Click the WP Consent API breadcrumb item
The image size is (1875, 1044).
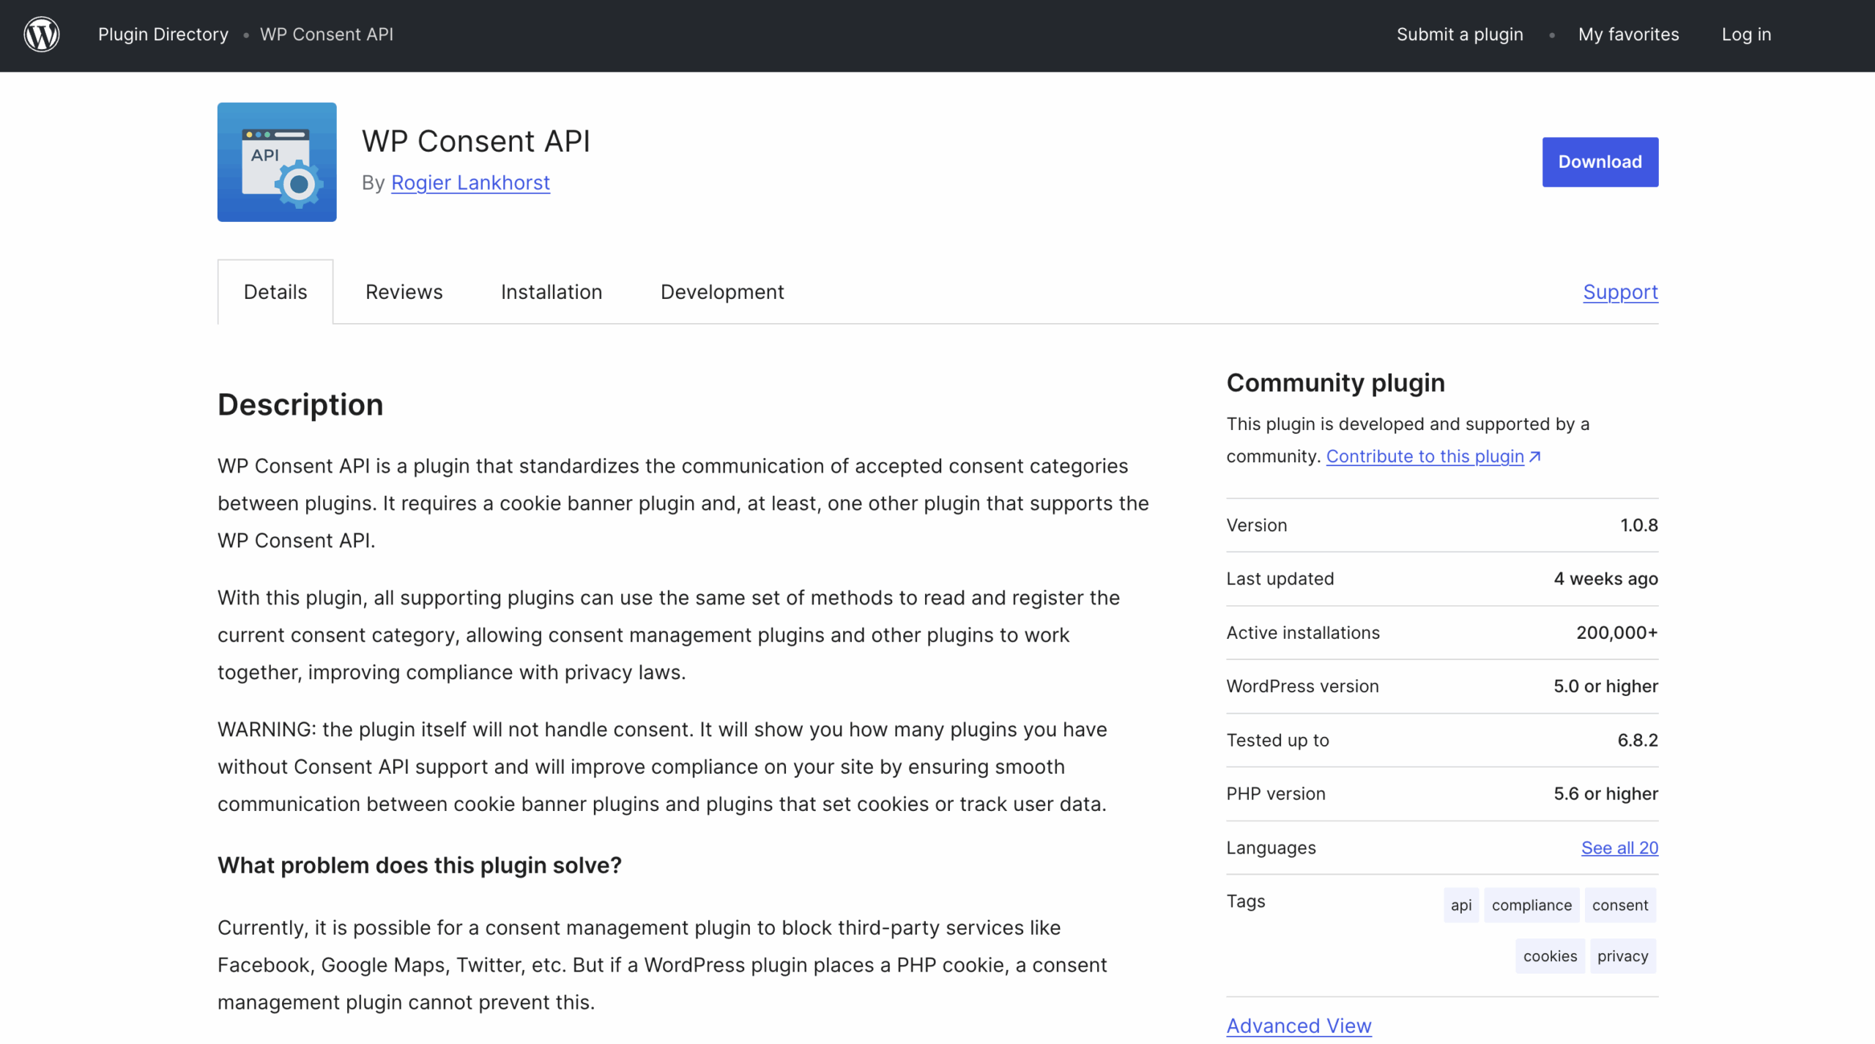pos(326,34)
